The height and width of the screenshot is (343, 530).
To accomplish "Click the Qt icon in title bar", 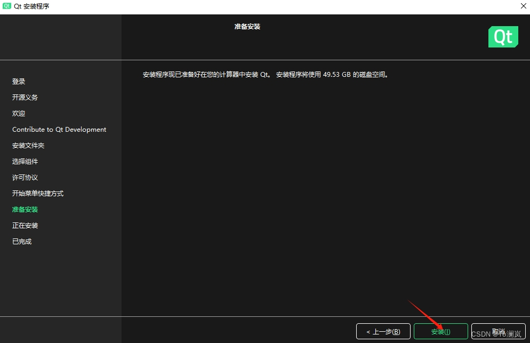I will tap(7, 6).
